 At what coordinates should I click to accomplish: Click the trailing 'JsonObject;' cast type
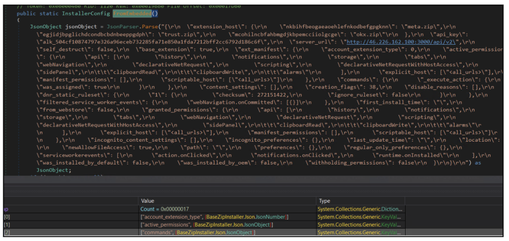pos(53,170)
